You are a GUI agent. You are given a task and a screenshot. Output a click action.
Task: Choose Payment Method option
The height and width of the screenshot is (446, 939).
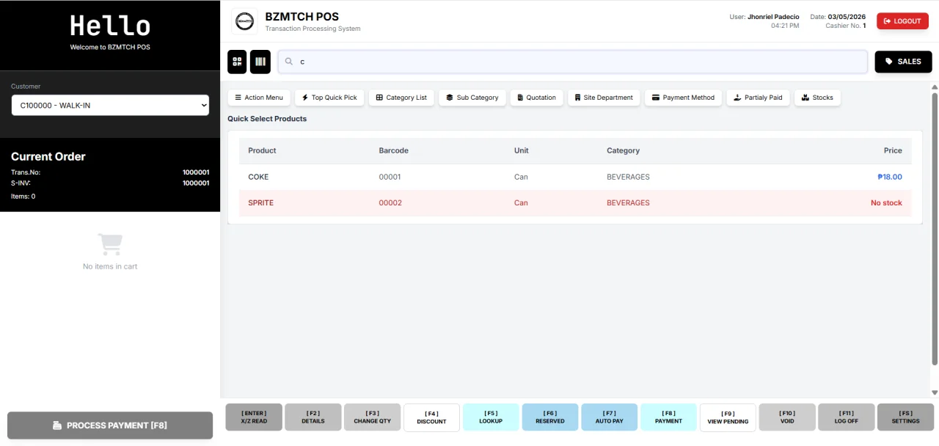pos(683,98)
